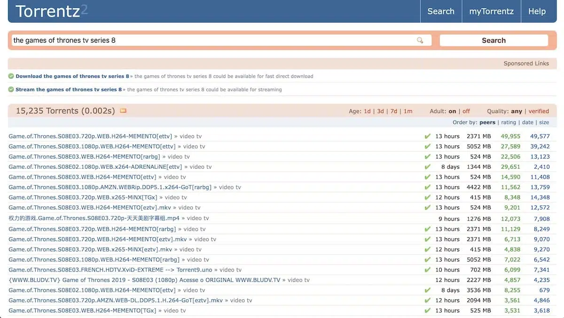
Task: Open the S08E03.WEB.H264-MEMENTO[TGx] torrent
Action: click(82, 310)
